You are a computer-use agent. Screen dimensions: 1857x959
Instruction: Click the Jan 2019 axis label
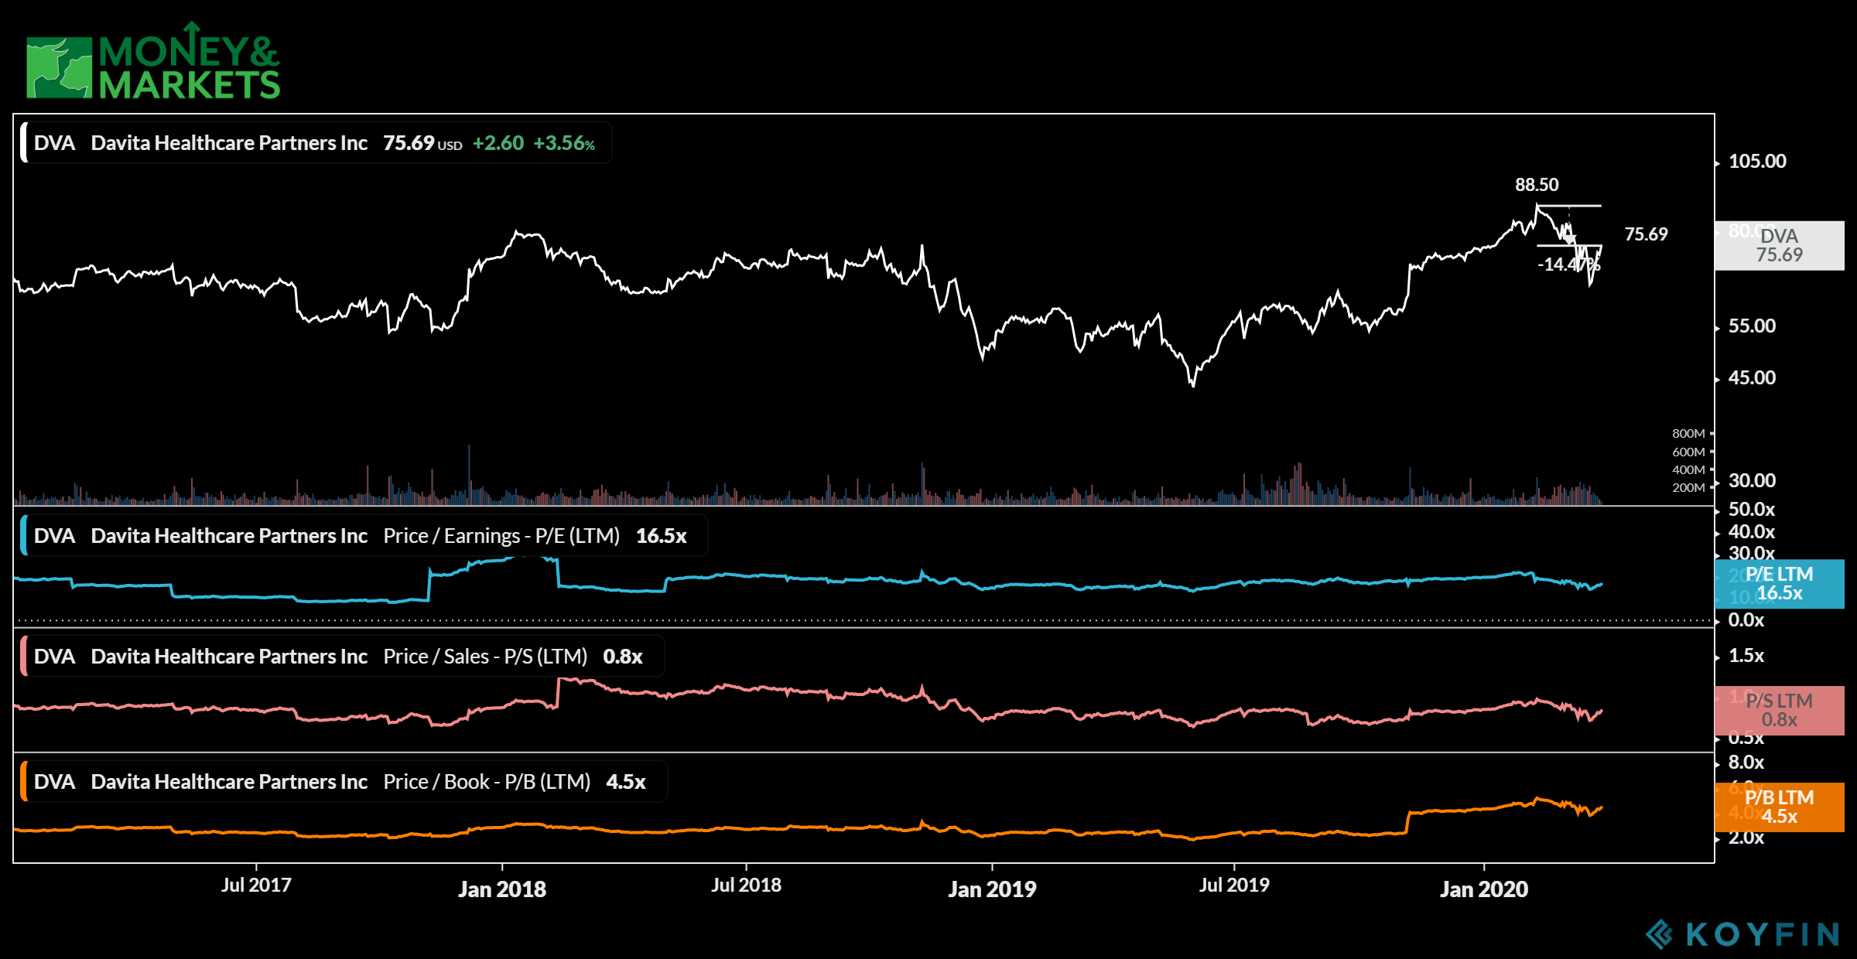click(992, 889)
